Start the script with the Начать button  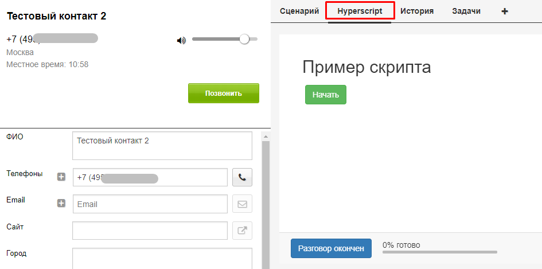coord(325,95)
